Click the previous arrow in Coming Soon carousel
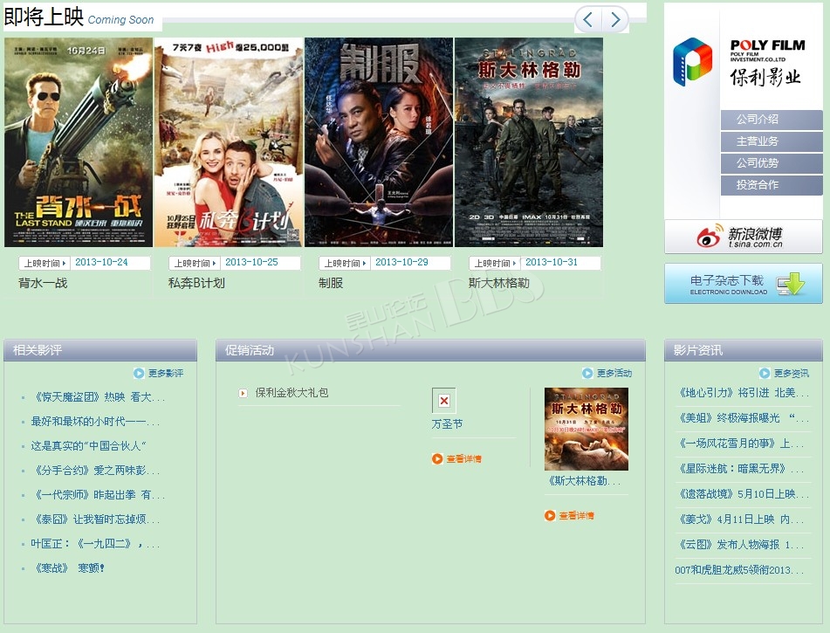Image resolution: width=830 pixels, height=633 pixels. coord(588,19)
